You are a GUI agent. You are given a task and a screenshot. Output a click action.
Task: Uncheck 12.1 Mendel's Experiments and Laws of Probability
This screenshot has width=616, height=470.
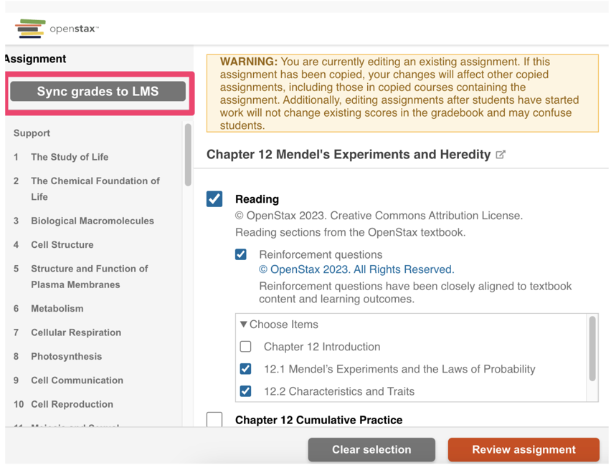pos(246,368)
